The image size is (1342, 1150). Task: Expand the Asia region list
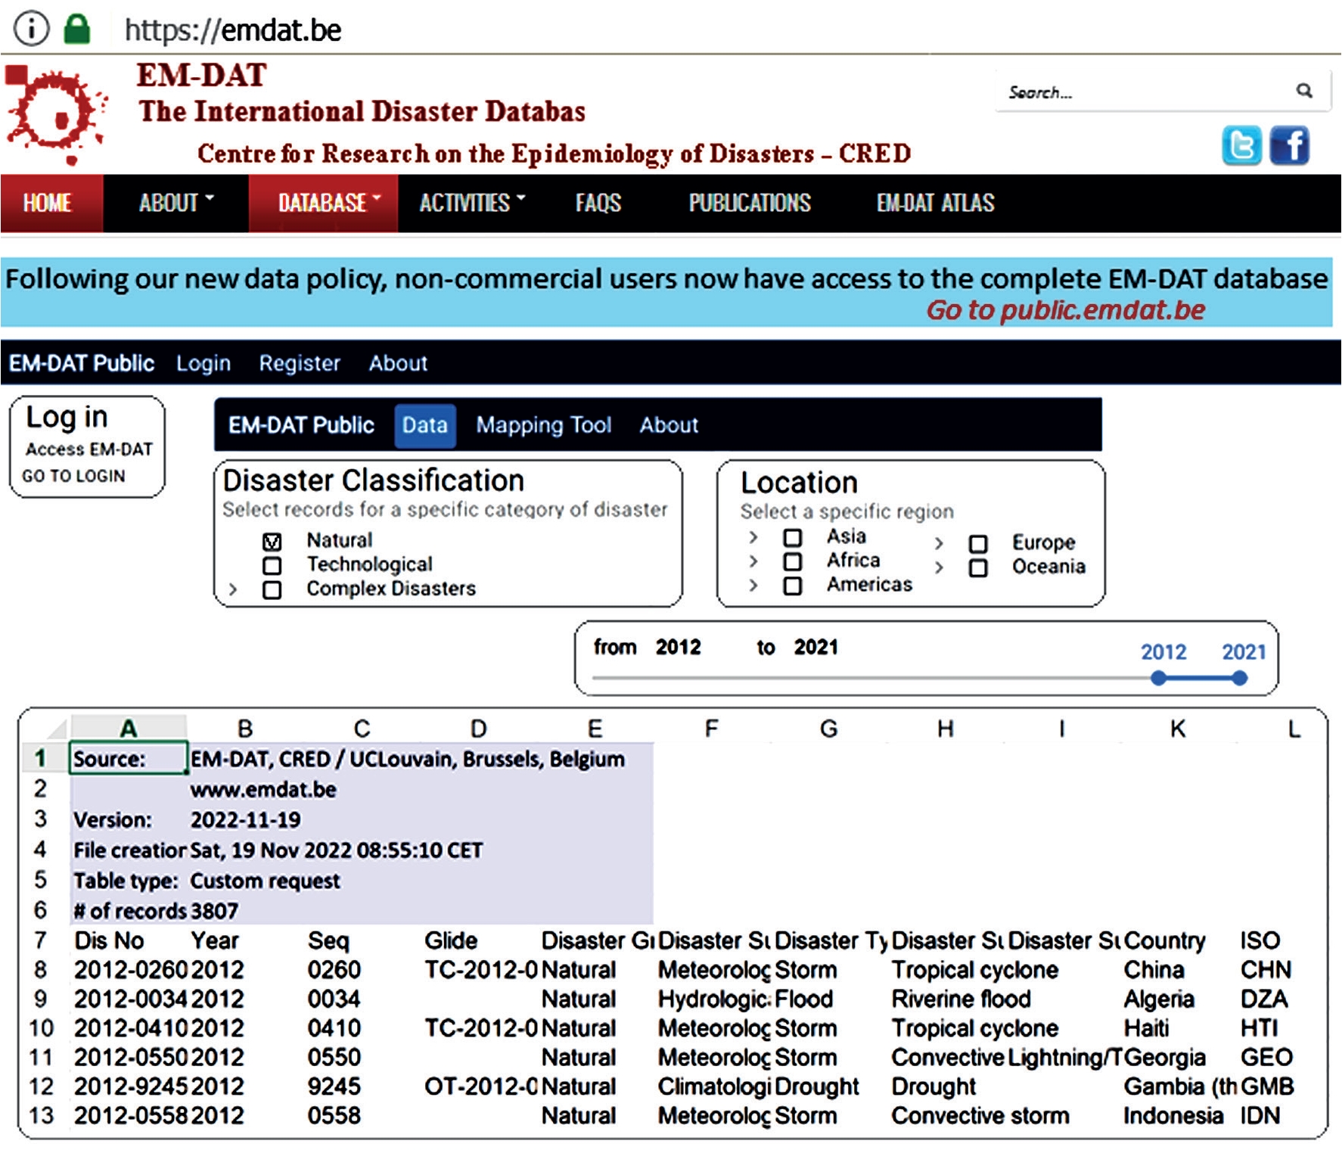coord(753,537)
